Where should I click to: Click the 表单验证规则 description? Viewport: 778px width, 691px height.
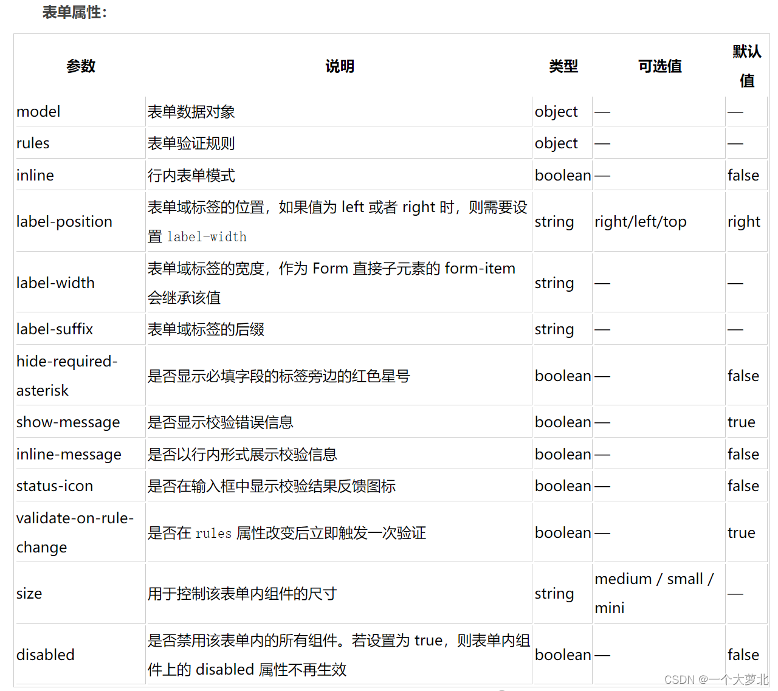click(191, 143)
